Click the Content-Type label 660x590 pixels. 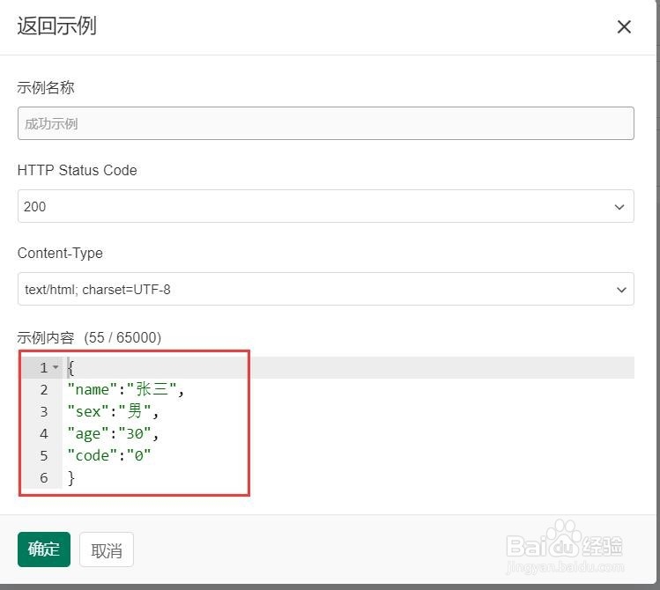60,253
